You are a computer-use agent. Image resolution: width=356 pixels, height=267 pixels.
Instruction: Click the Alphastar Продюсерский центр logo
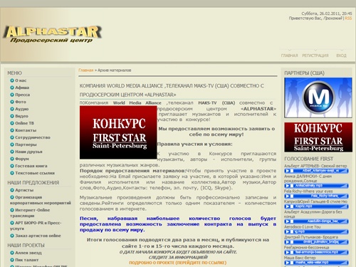click(x=53, y=34)
